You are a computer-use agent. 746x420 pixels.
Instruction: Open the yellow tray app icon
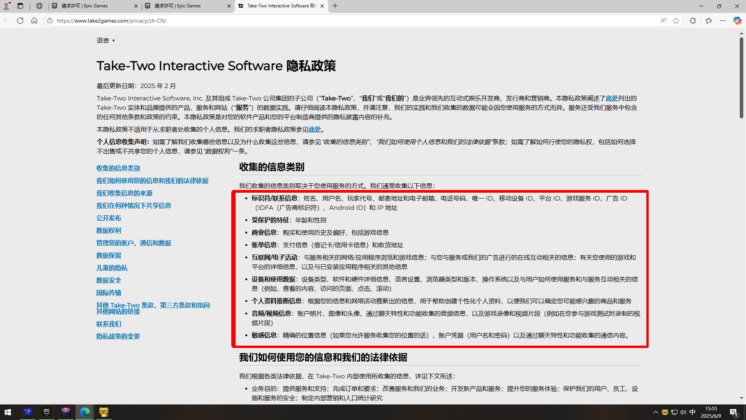(665, 412)
